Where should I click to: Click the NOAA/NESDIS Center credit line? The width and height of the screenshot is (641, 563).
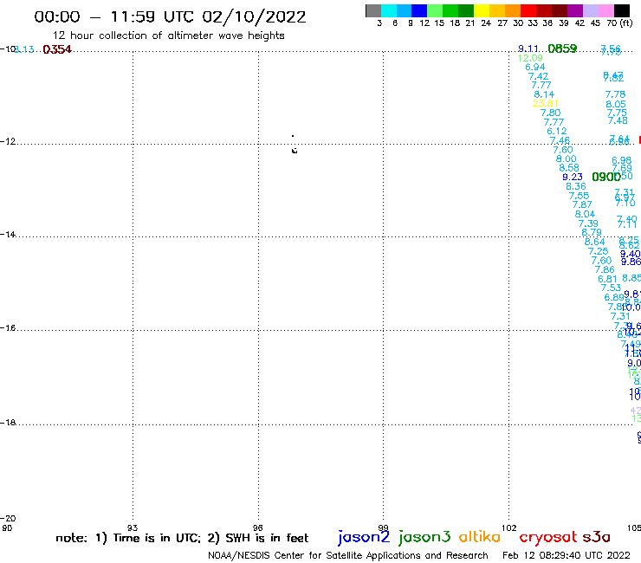click(348, 555)
